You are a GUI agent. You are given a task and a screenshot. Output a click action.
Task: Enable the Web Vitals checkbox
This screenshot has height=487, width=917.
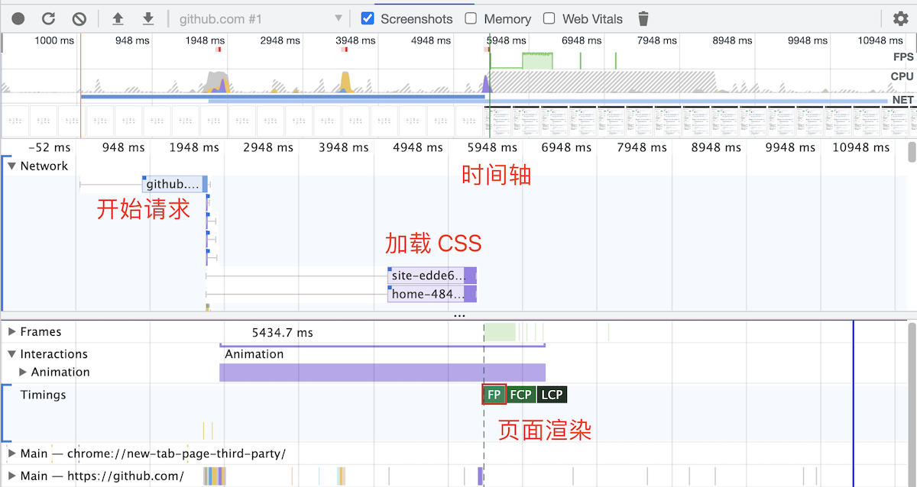[549, 18]
